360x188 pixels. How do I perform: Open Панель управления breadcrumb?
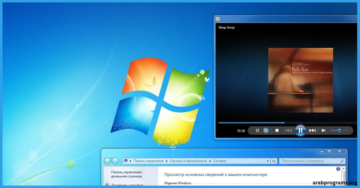pos(148,161)
